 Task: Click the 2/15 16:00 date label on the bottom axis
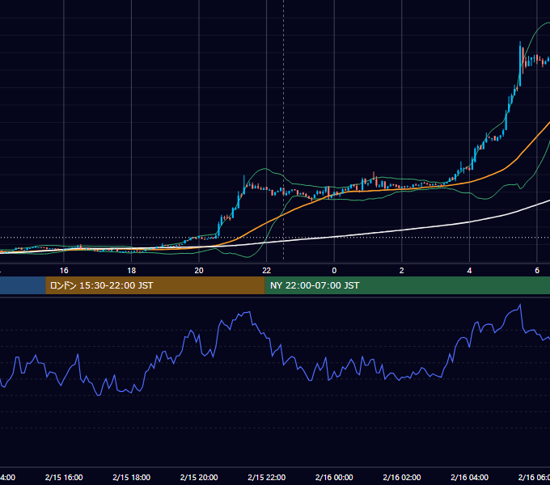[x=64, y=477]
